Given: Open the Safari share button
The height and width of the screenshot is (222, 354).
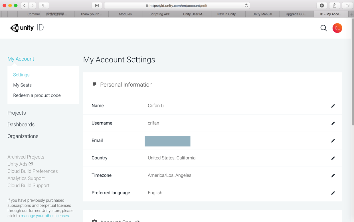Looking at the screenshot, I should pyautogui.click(x=335, y=5).
